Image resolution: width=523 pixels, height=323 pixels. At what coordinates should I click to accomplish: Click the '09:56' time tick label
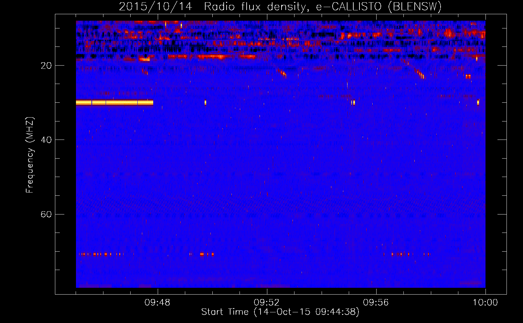(376, 303)
